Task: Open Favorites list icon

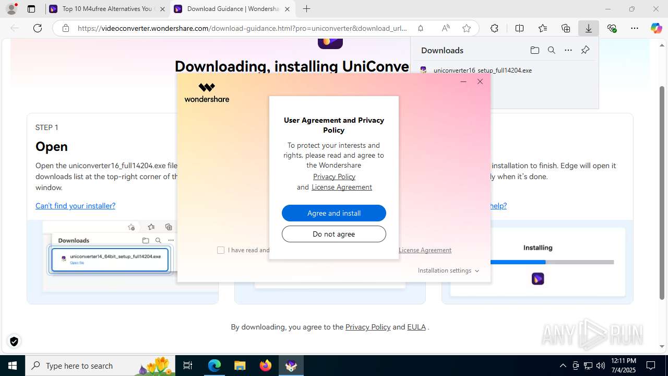Action: click(543, 28)
